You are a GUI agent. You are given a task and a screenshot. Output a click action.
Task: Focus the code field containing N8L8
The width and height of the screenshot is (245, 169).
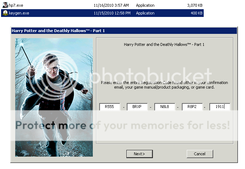165,107
